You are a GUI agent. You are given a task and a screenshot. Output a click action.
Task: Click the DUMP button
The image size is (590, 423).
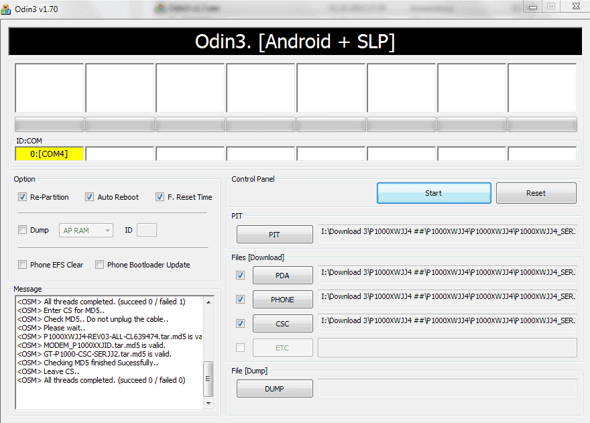[275, 389]
